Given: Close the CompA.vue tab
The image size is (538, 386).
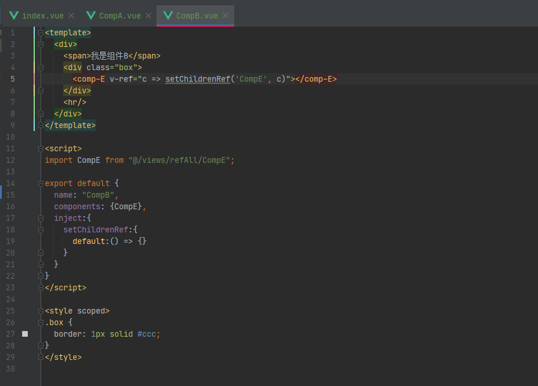Looking at the screenshot, I should click(148, 16).
